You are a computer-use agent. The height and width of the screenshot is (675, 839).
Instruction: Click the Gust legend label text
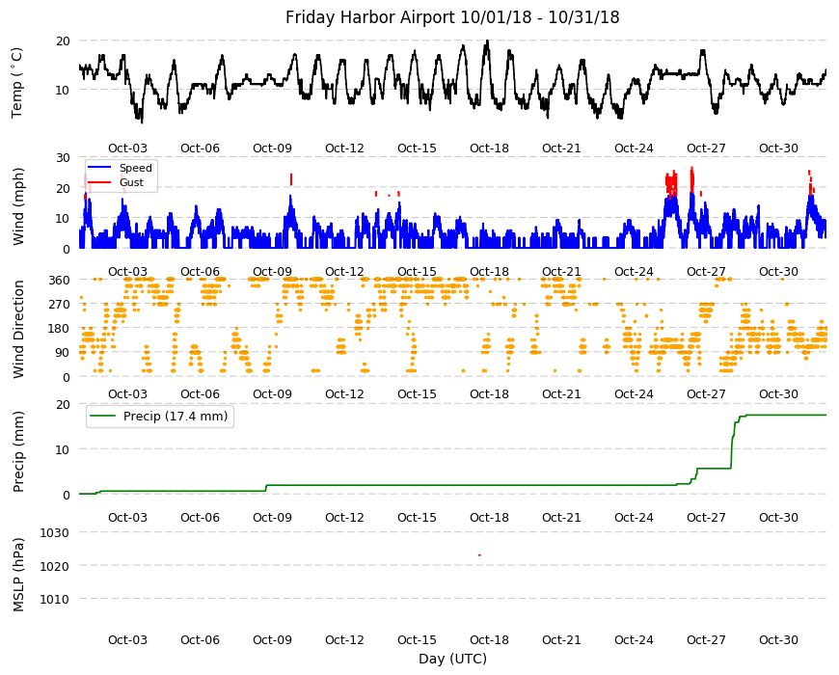click(131, 183)
